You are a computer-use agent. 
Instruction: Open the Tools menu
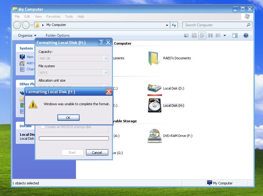(x=69, y=17)
